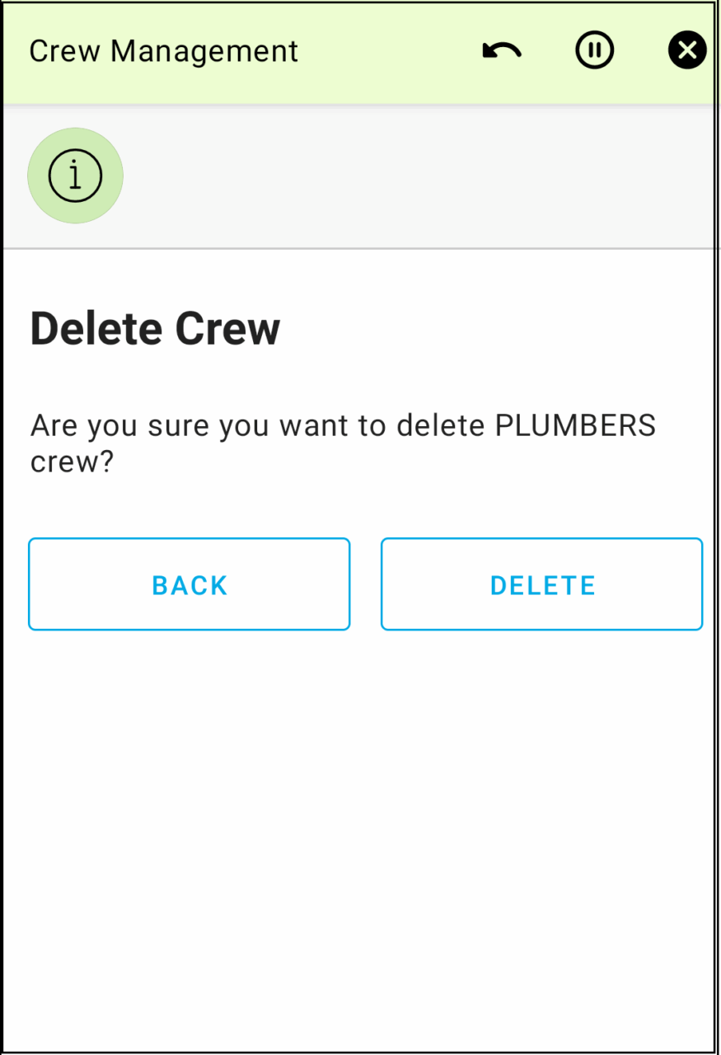Click the word 'Management' in the header
The width and height of the screenshot is (721, 1055).
pos(204,51)
